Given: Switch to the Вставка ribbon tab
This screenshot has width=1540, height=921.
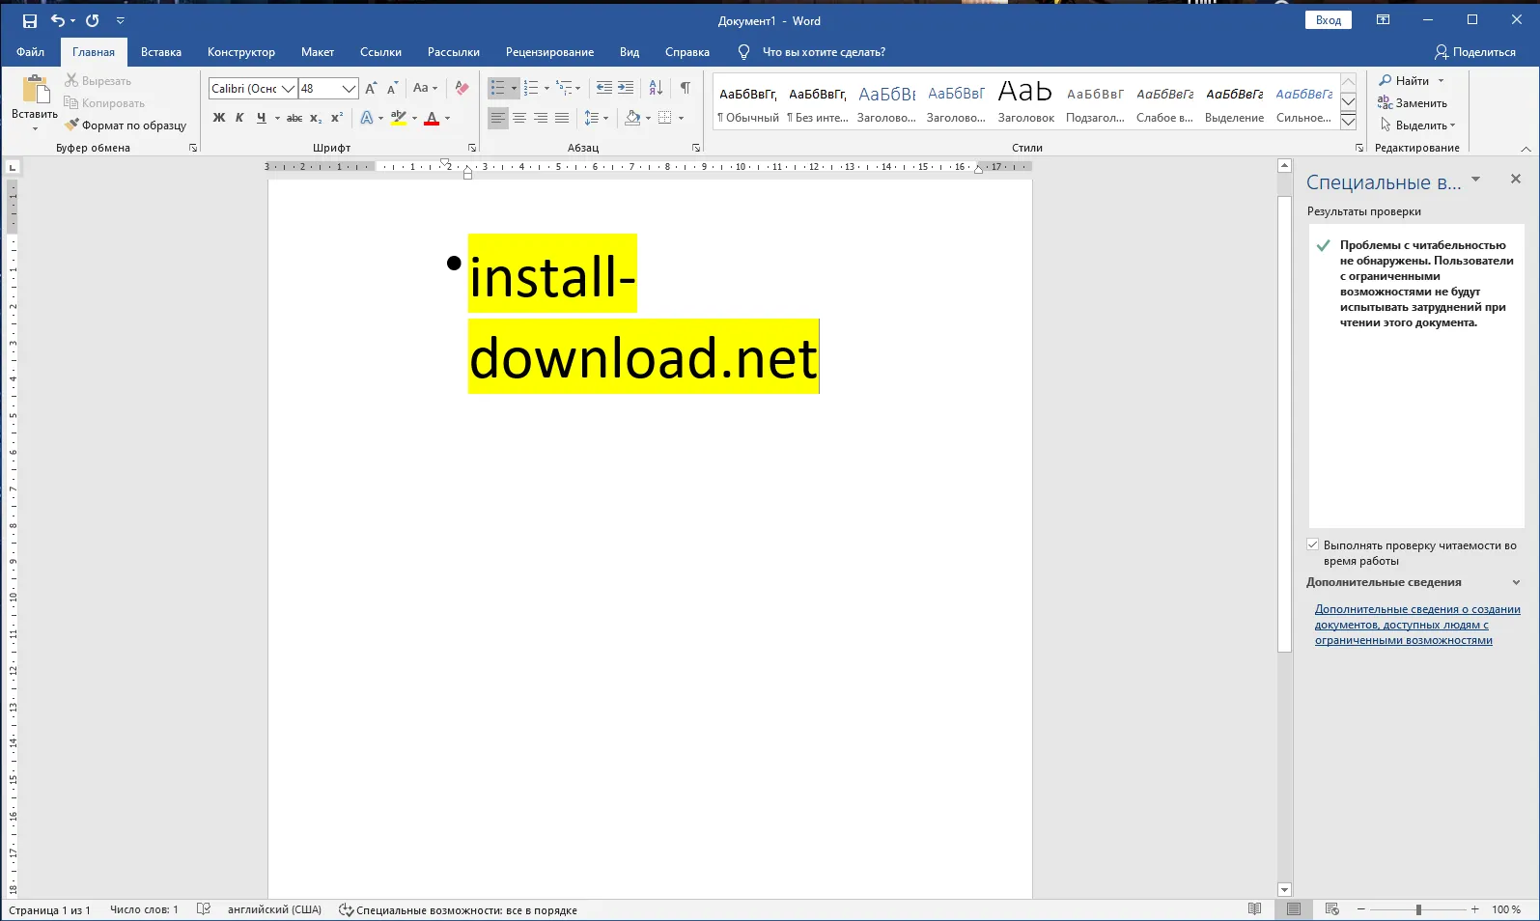Looking at the screenshot, I should pyautogui.click(x=161, y=52).
